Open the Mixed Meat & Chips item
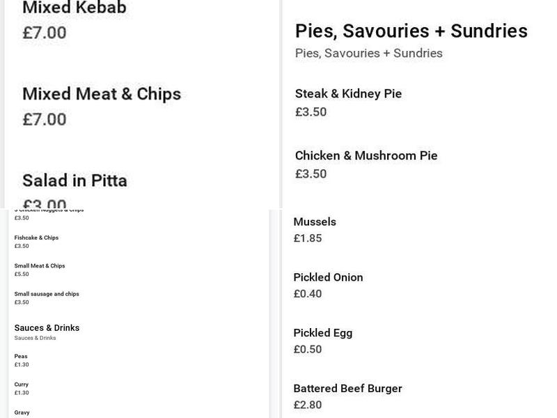 102,94
